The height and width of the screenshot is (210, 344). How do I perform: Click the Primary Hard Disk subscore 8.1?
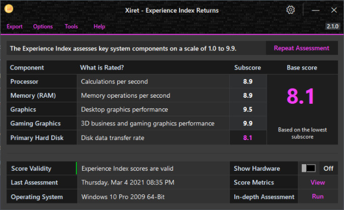247,137
